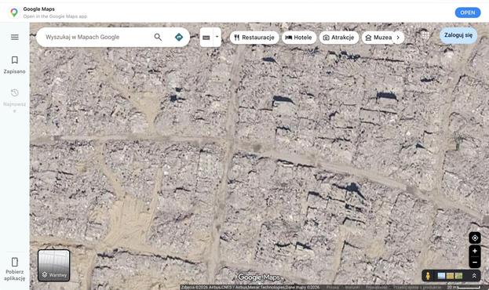The image size is (489, 290).
Task: Open the keyboard tool dropdown arrow
Action: (x=217, y=37)
